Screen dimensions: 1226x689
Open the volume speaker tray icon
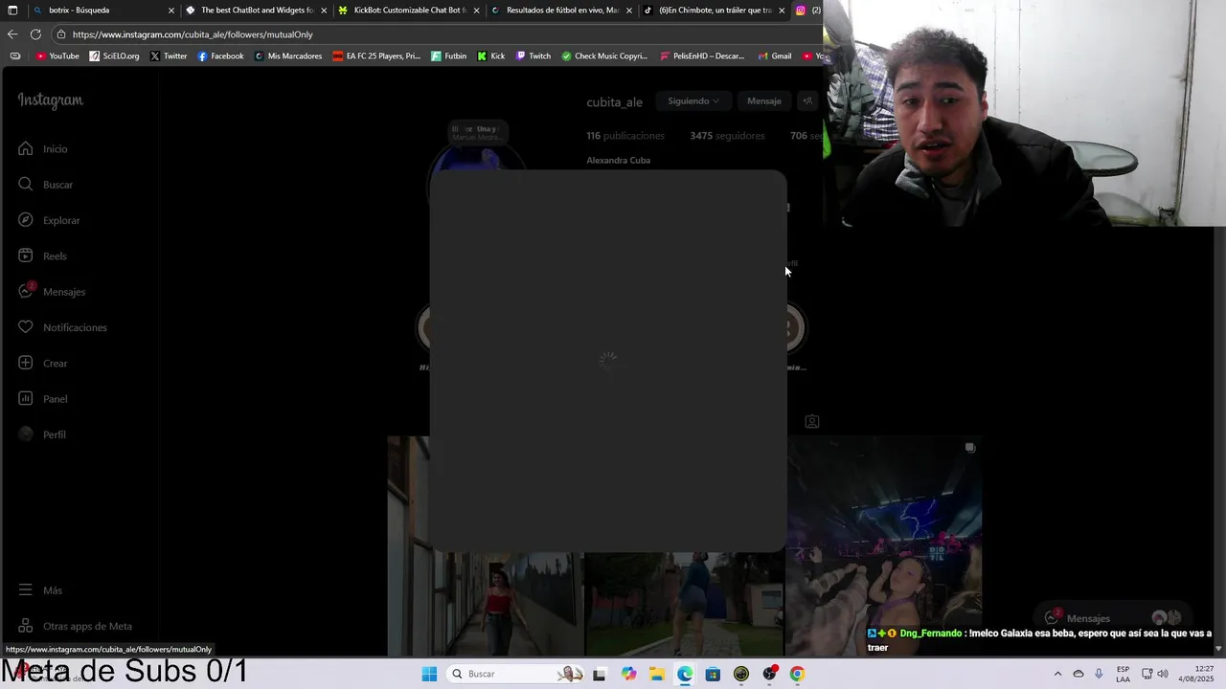click(1163, 674)
